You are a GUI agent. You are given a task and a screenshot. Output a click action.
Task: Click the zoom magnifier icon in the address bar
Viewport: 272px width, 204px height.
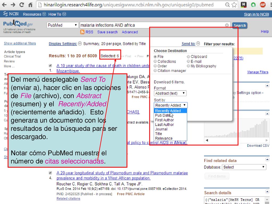click(x=227, y=5)
